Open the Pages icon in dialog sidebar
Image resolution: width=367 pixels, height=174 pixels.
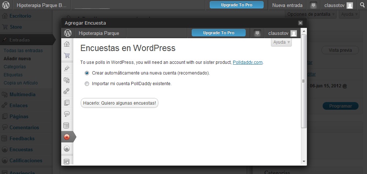coord(67,102)
